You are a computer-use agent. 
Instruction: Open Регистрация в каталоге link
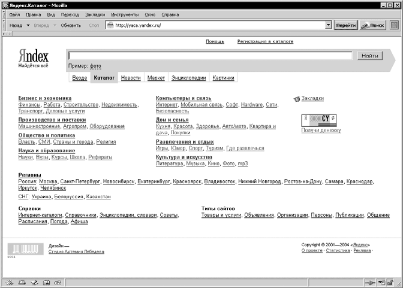tap(265, 41)
